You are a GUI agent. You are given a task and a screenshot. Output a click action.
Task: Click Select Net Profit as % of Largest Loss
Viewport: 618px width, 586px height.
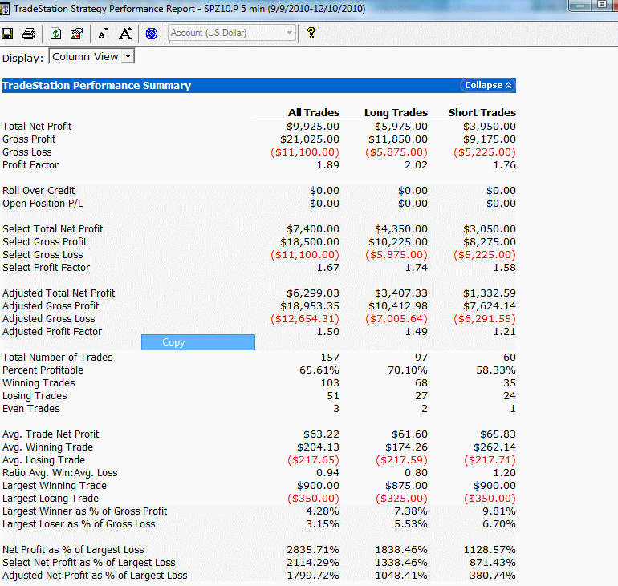[x=88, y=563]
